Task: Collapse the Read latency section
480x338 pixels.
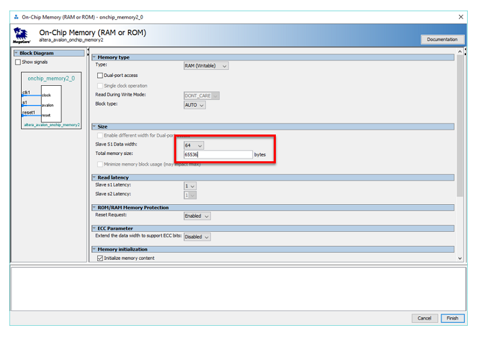Action: click(x=94, y=177)
